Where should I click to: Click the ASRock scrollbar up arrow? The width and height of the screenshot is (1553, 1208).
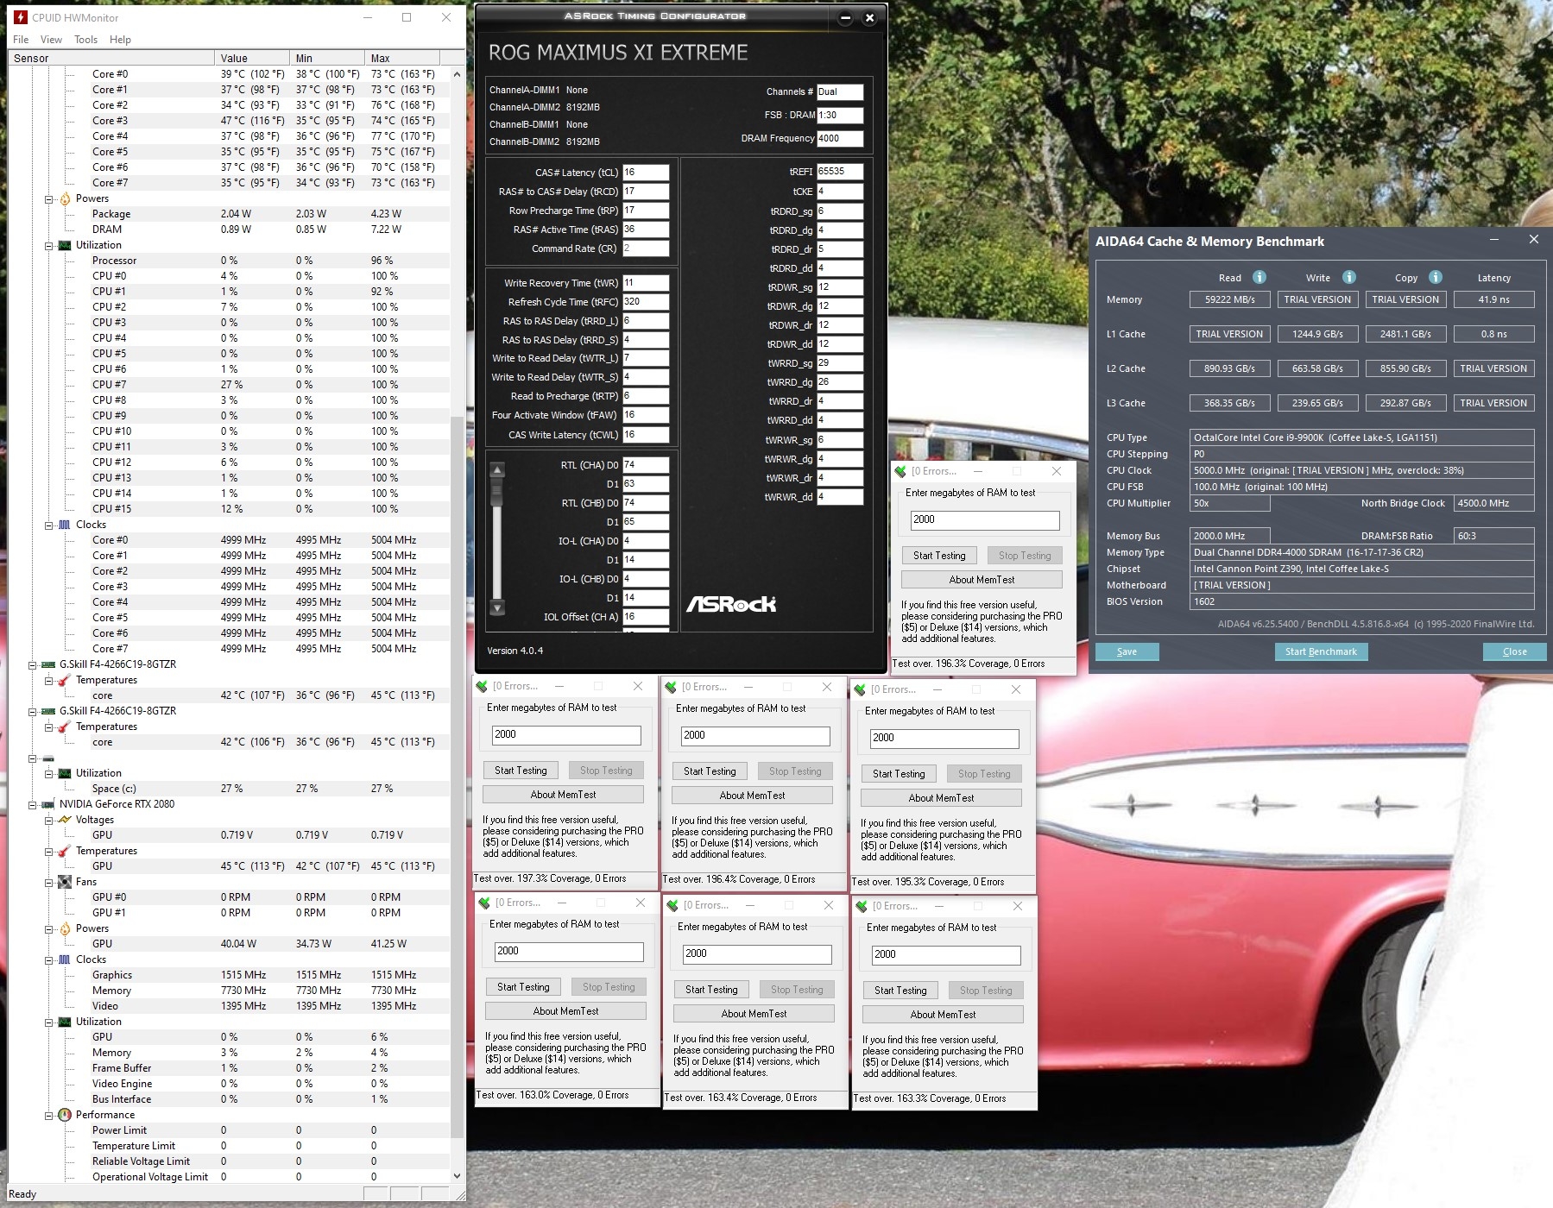click(x=496, y=470)
